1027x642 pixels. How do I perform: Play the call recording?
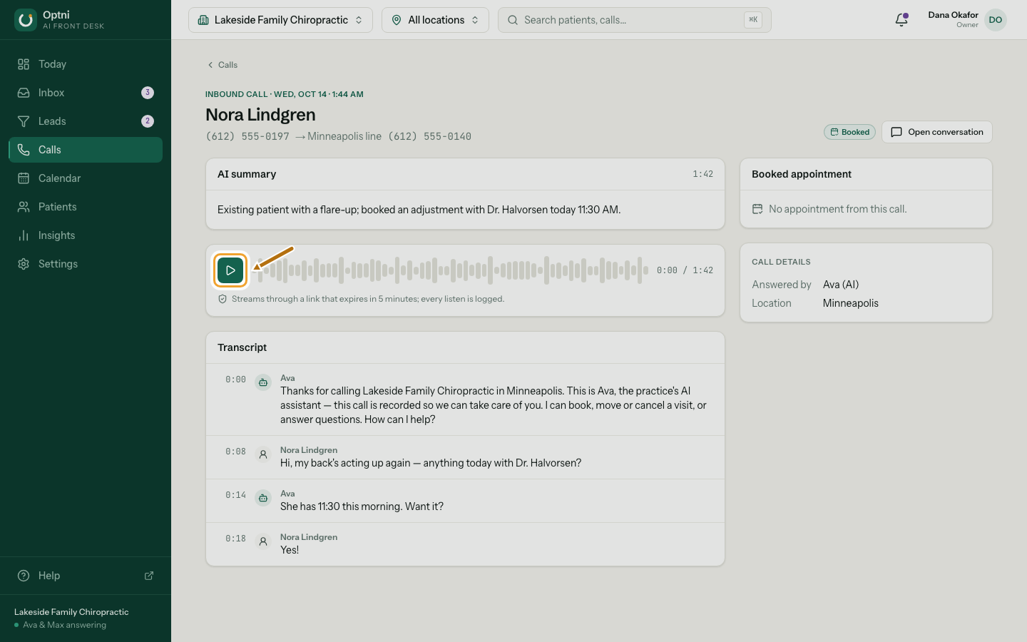click(230, 270)
